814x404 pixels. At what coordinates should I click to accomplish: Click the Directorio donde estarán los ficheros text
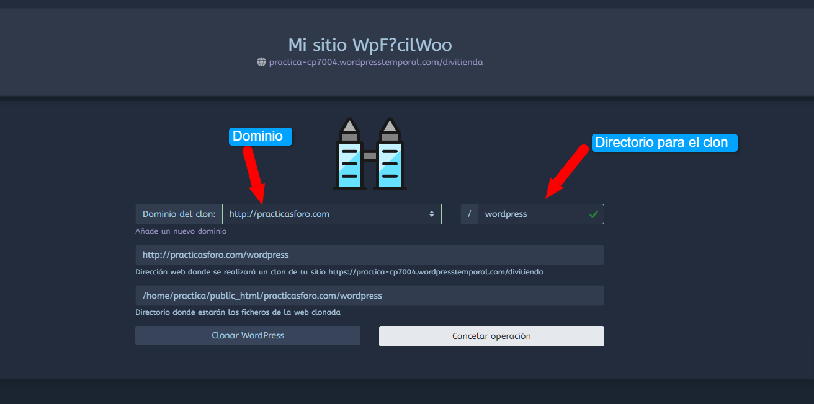pyautogui.click(x=238, y=312)
